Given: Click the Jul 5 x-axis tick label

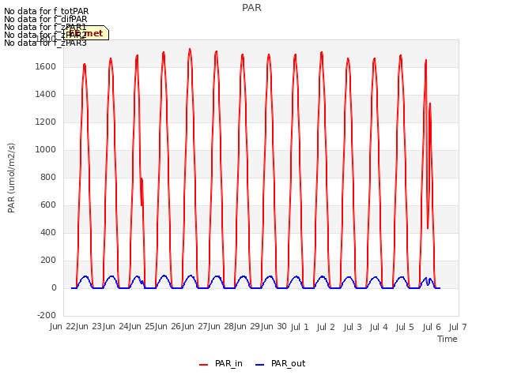Looking at the screenshot, I should 405,327.
